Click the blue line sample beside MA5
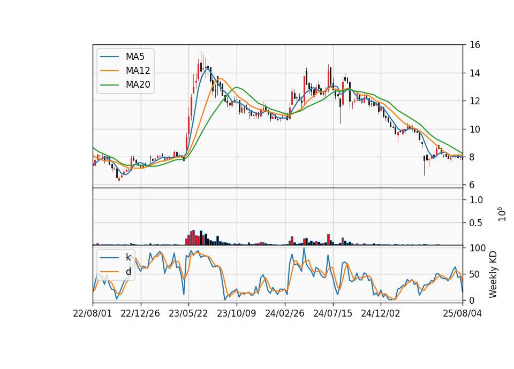 click(109, 57)
